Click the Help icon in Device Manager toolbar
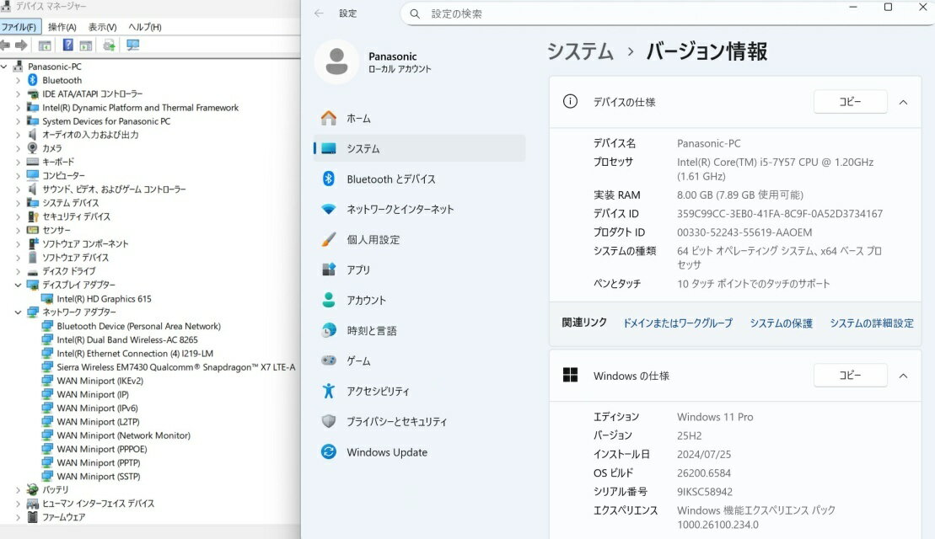The height and width of the screenshot is (539, 935). [x=68, y=45]
